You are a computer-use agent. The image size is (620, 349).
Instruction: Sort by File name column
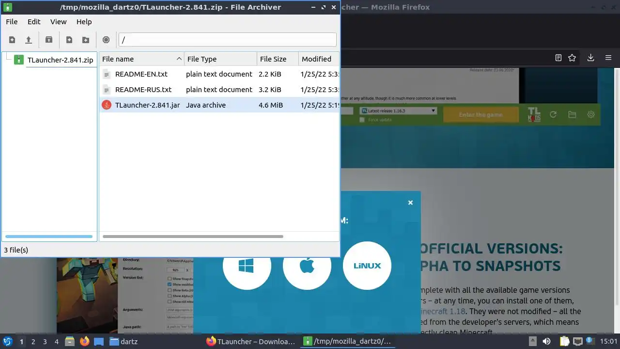click(x=141, y=59)
